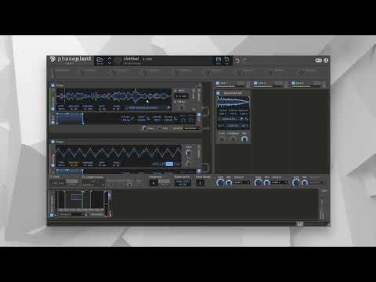The width and height of the screenshot is (376, 282).
Task: Open the Lane 3 output dropdown
Action: click(317, 183)
